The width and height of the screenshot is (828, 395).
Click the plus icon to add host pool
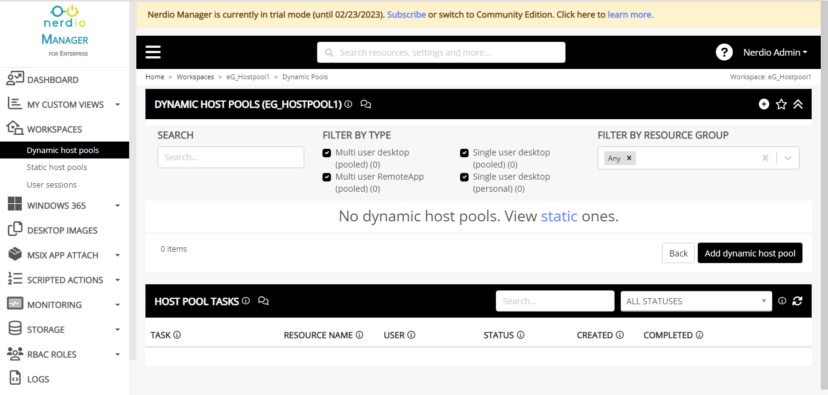[x=764, y=104]
